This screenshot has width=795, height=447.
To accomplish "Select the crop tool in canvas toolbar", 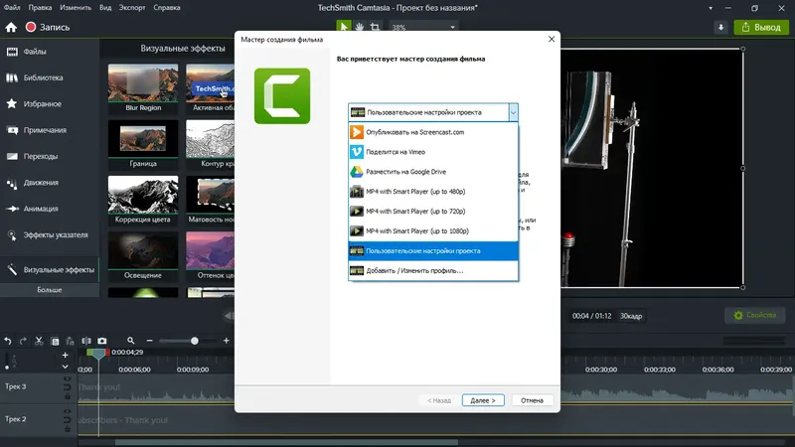I will (375, 27).
